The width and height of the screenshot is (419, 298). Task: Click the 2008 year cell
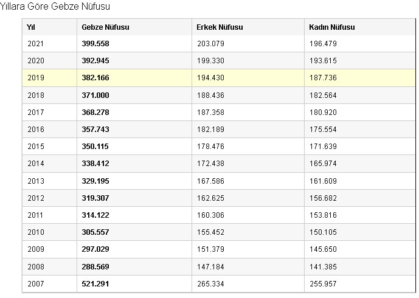tap(36, 266)
